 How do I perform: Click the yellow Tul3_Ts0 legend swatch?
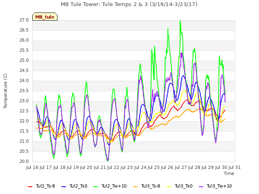click(x=169, y=187)
